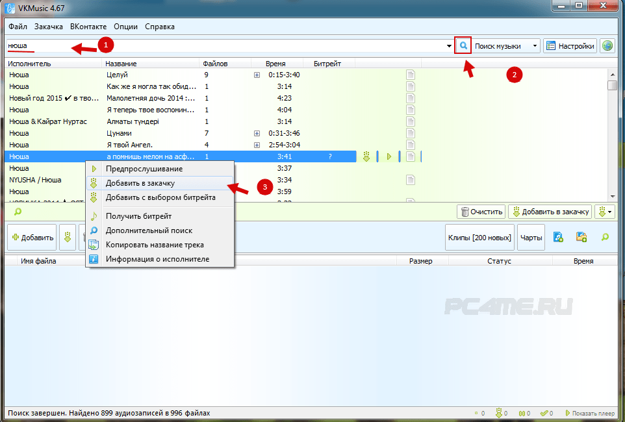Screen dimensions: 625x422
Task: Click small green magnifier right of Чарты
Action: tap(605, 238)
